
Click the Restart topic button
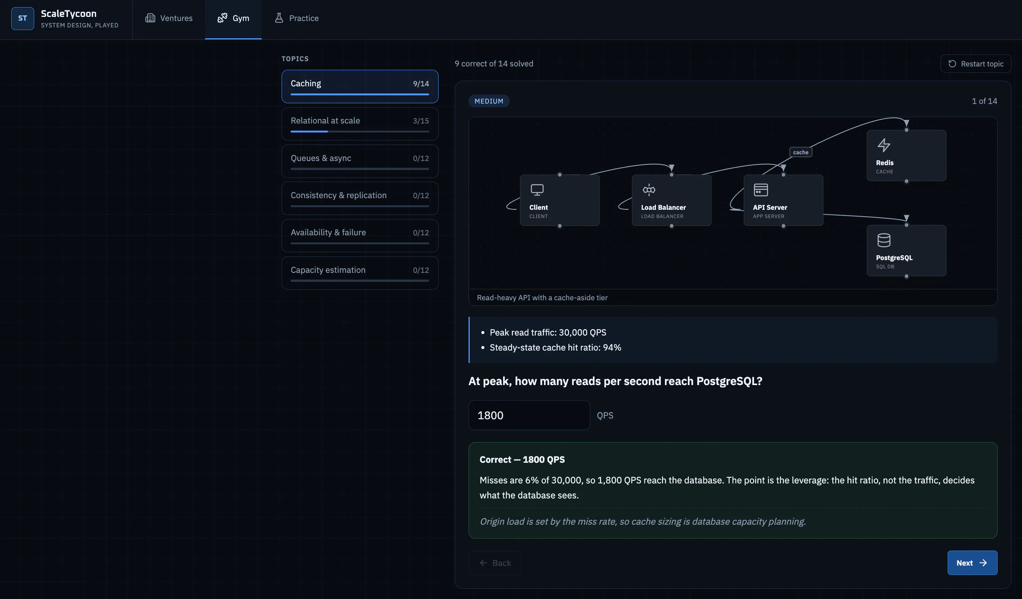click(975, 64)
